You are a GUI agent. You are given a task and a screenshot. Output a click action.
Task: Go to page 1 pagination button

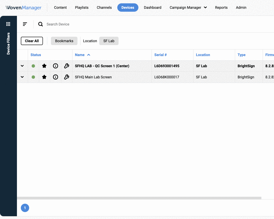click(25, 208)
